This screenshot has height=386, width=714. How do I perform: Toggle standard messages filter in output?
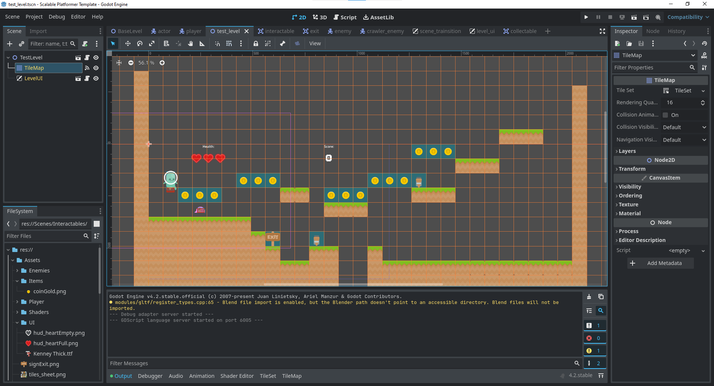pos(595,326)
